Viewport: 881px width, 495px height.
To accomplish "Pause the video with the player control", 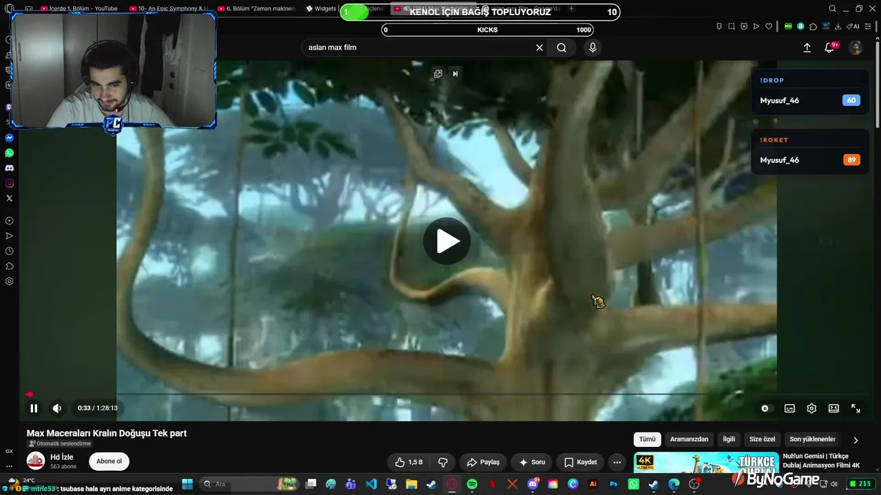I will click(x=34, y=408).
